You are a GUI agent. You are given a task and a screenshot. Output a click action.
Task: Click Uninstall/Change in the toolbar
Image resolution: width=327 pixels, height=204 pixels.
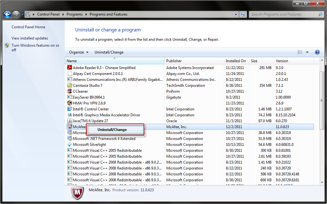[109, 52]
